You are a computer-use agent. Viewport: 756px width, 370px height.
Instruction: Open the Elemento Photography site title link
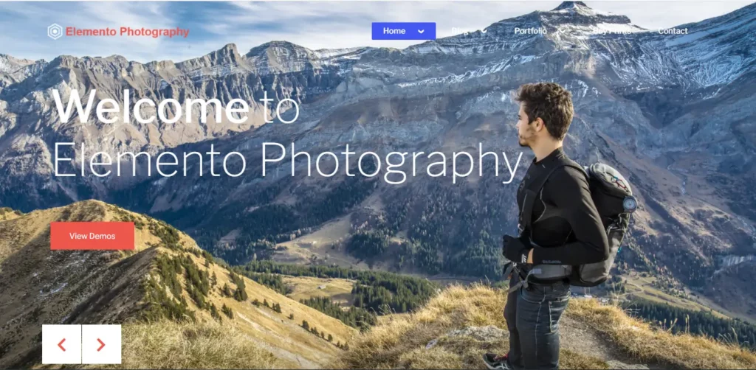coord(127,32)
